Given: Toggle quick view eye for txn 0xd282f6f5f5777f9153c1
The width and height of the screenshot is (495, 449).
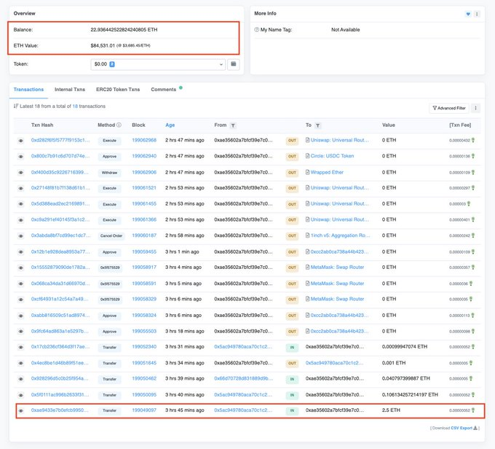Looking at the screenshot, I should [x=21, y=141].
